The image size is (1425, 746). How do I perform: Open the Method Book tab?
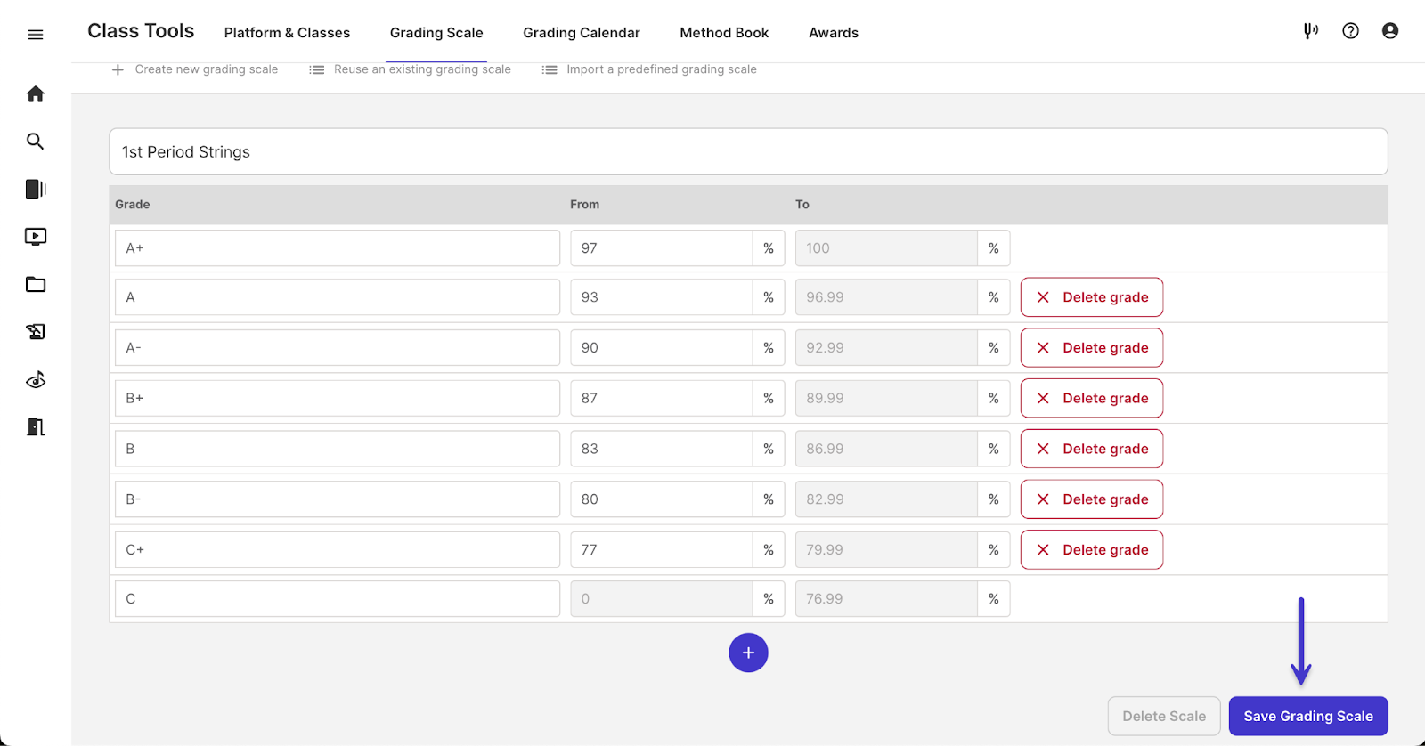pyautogui.click(x=724, y=33)
